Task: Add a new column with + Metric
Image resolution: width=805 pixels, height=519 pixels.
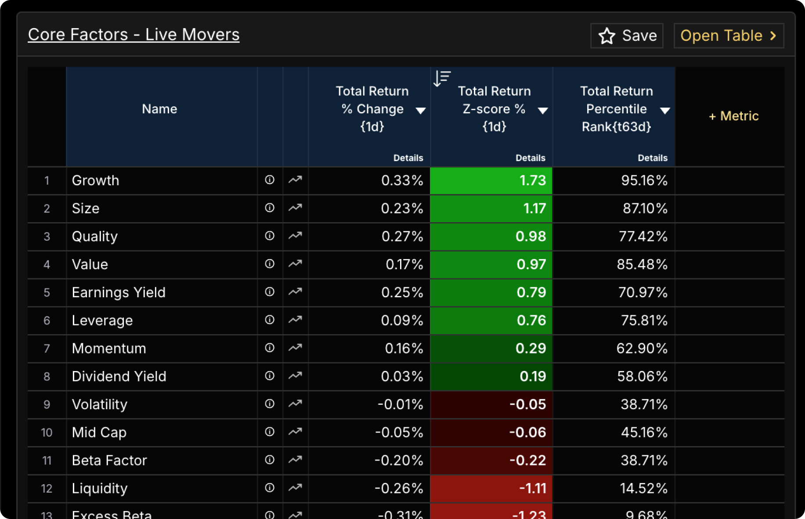Action: pyautogui.click(x=733, y=116)
